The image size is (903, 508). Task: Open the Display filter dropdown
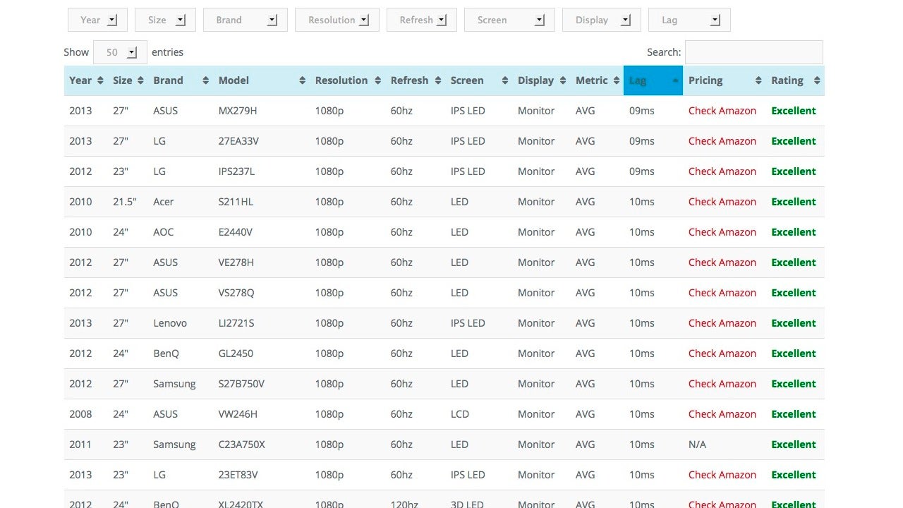[x=602, y=20]
